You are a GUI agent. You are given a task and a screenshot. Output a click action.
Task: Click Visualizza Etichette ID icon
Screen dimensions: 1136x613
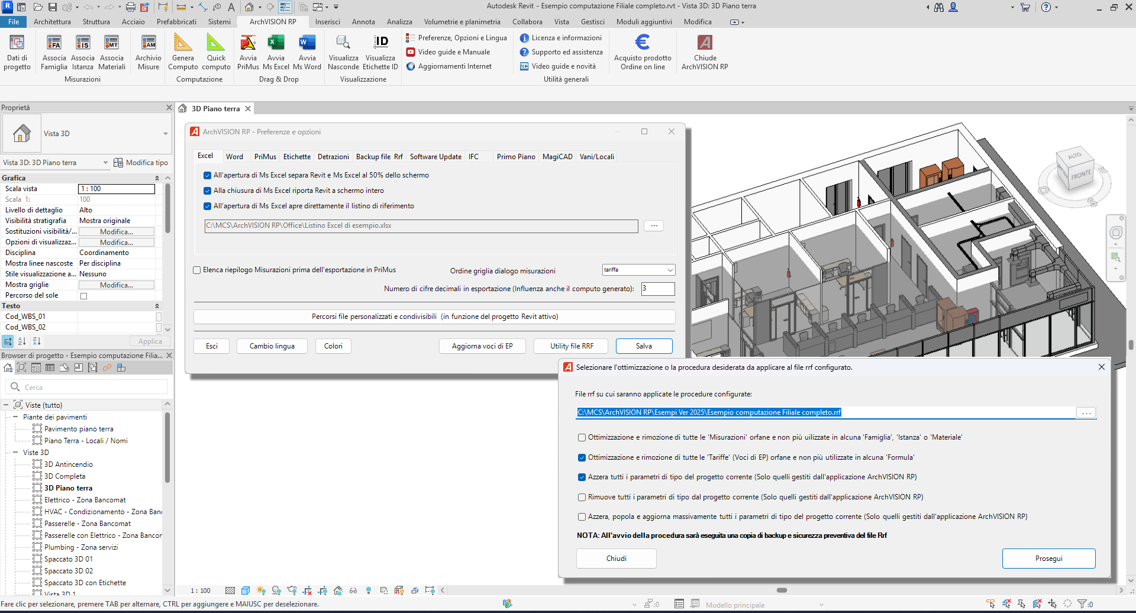(380, 52)
